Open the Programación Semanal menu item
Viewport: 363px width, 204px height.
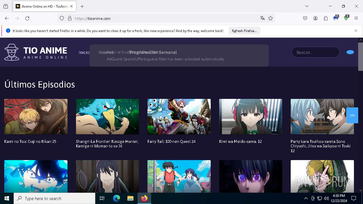153,52
